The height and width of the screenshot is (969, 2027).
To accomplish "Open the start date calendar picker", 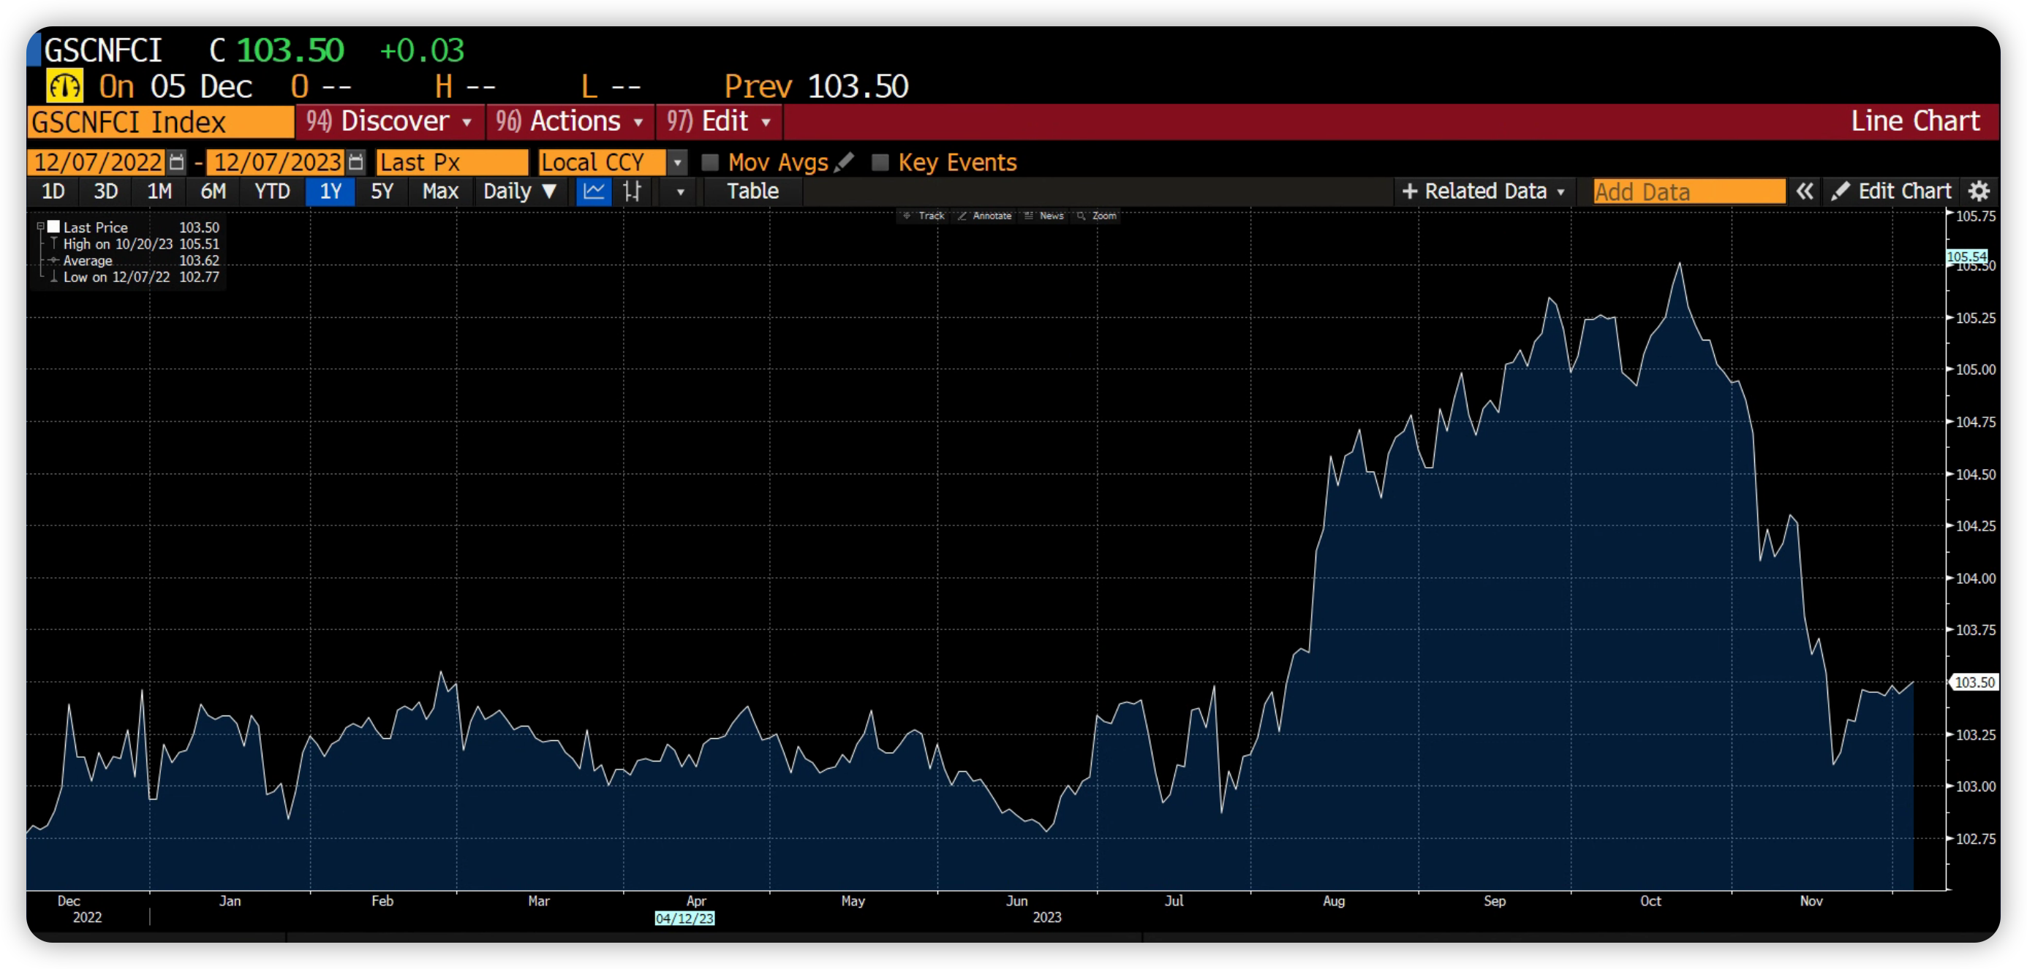I will [x=177, y=163].
